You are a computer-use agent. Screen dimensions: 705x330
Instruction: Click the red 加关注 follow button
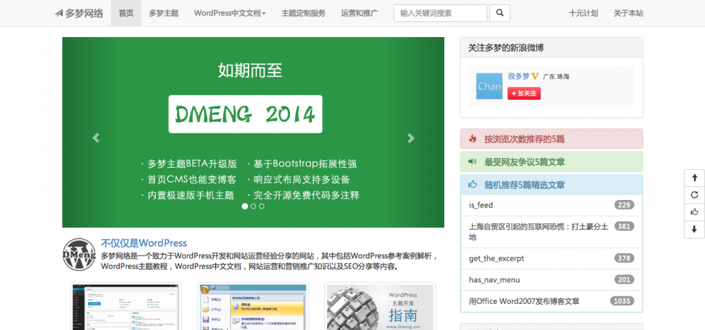click(x=524, y=93)
